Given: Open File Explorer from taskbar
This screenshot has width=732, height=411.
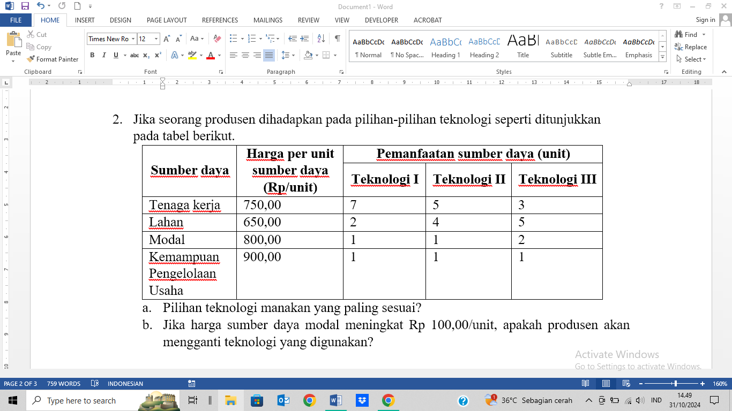Looking at the screenshot, I should (230, 400).
